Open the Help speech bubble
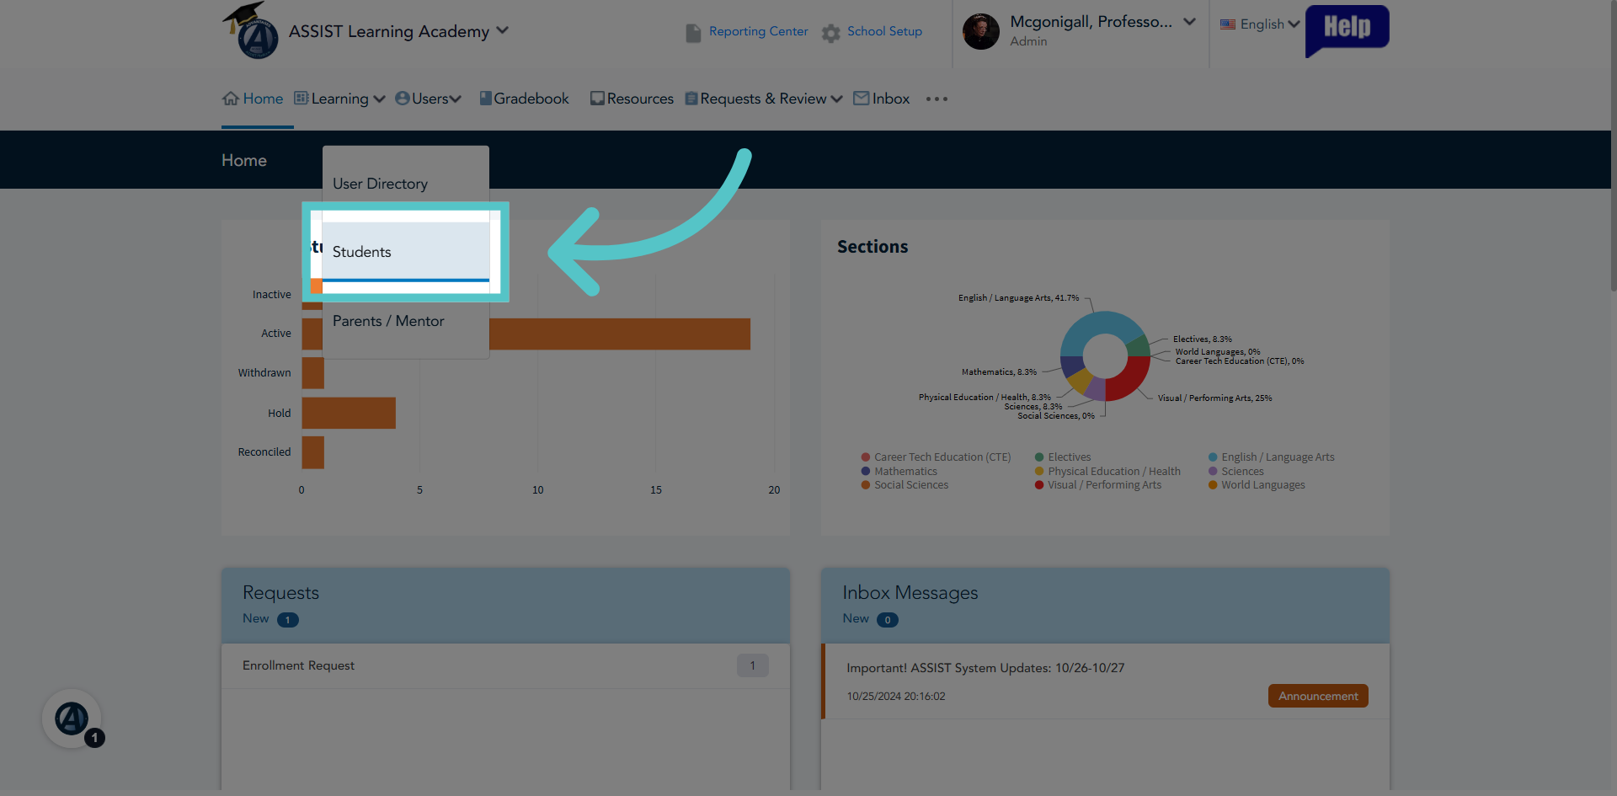Image resolution: width=1617 pixels, height=796 pixels. (x=1347, y=30)
